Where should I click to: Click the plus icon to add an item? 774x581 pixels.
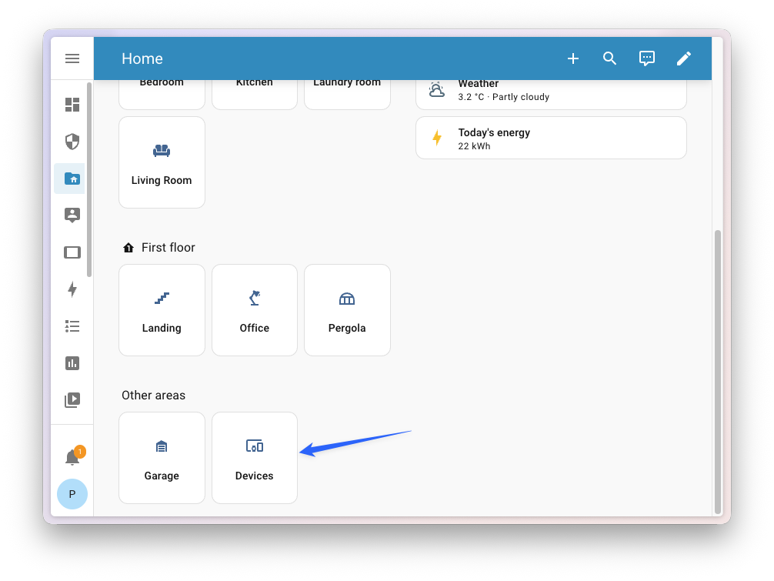[572, 58]
